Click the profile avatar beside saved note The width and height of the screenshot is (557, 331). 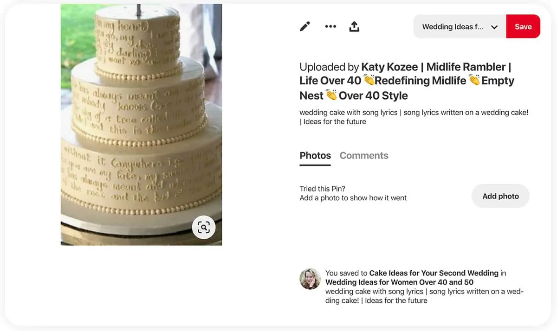(x=311, y=279)
